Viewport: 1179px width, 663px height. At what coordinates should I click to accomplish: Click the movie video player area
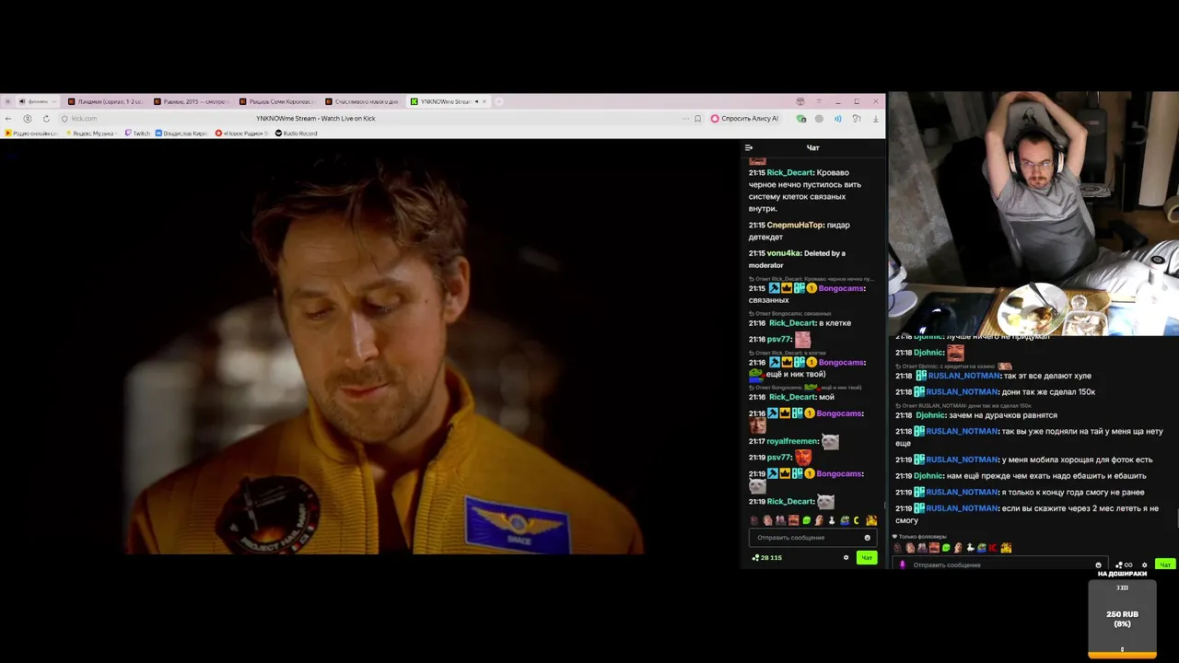pos(370,347)
